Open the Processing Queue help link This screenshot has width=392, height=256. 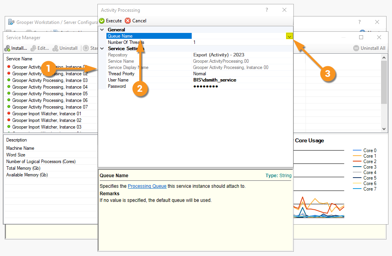click(147, 186)
